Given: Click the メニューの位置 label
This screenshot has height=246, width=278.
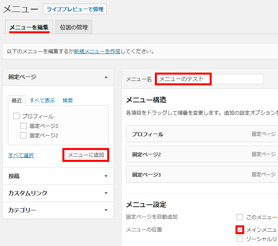Looking at the screenshot, I should 144,229.
